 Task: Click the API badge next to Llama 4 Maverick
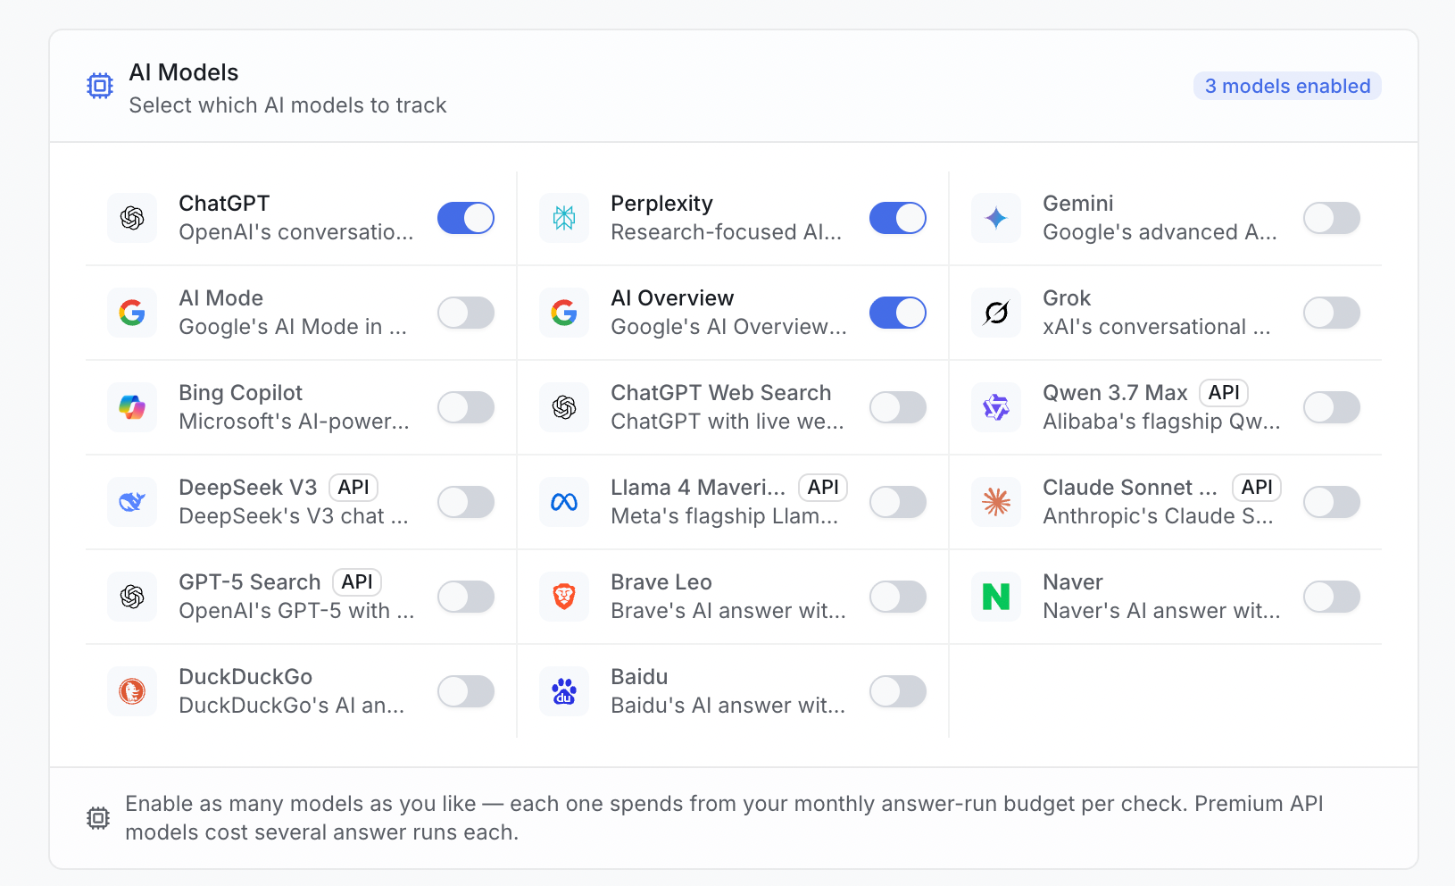(x=823, y=488)
